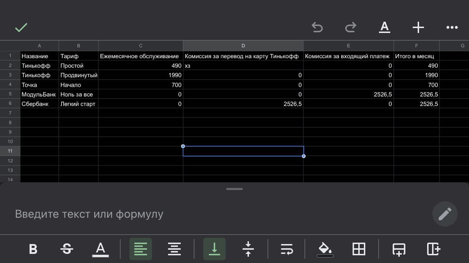This screenshot has height=263, width=469.
Task: Toggle text wrapping
Action: click(x=287, y=249)
